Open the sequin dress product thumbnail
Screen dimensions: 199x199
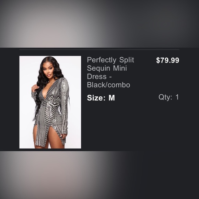(x=50, y=102)
